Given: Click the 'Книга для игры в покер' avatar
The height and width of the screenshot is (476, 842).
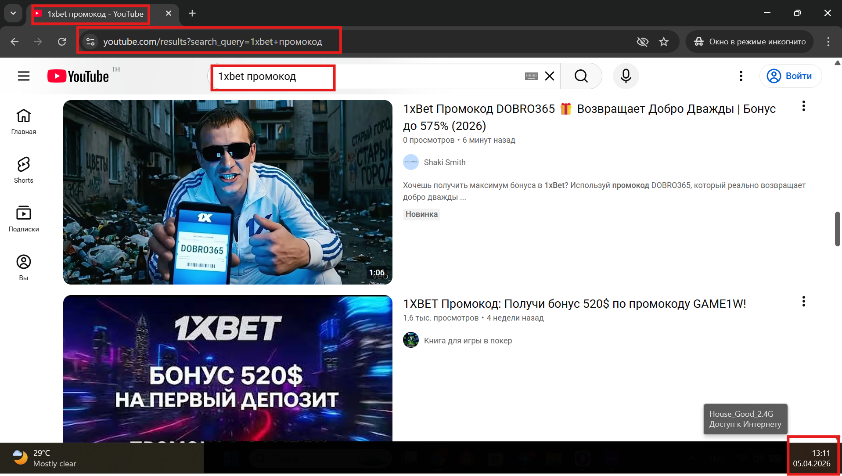Looking at the screenshot, I should 411,340.
